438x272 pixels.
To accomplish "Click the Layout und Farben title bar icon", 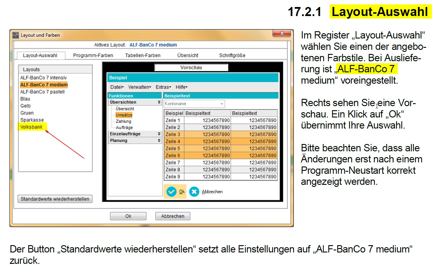I will tap(15, 35).
